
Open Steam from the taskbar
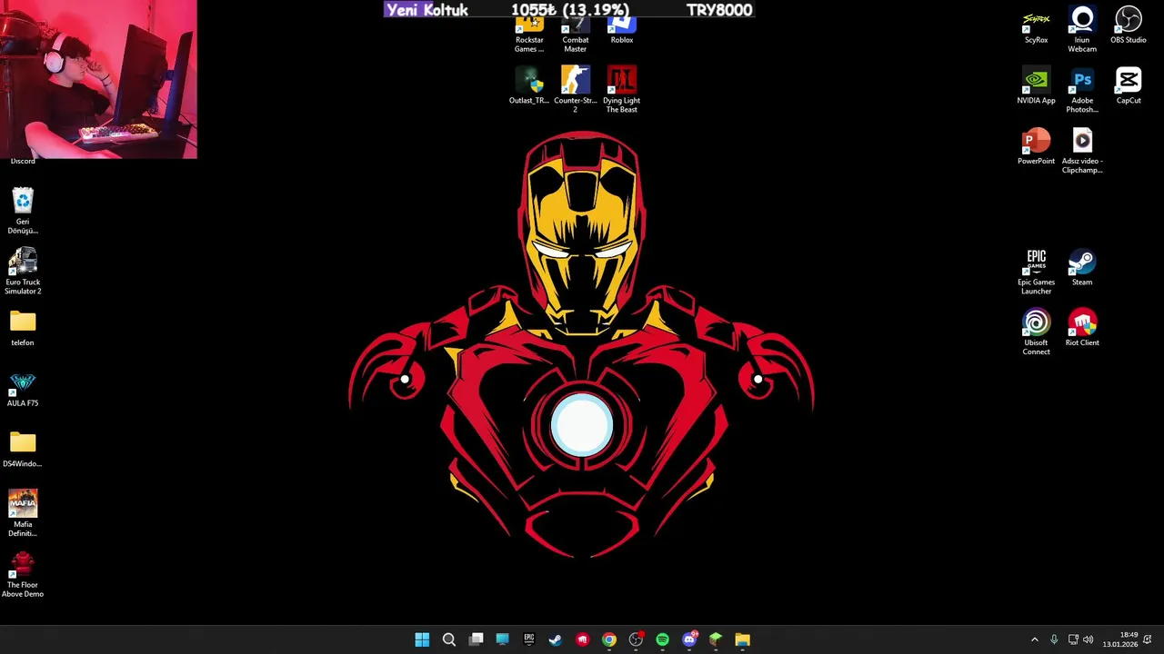point(556,639)
